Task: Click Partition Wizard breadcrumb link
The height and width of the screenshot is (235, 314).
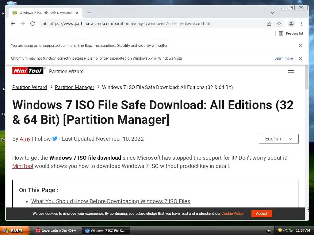Action: pyautogui.click(x=30, y=87)
